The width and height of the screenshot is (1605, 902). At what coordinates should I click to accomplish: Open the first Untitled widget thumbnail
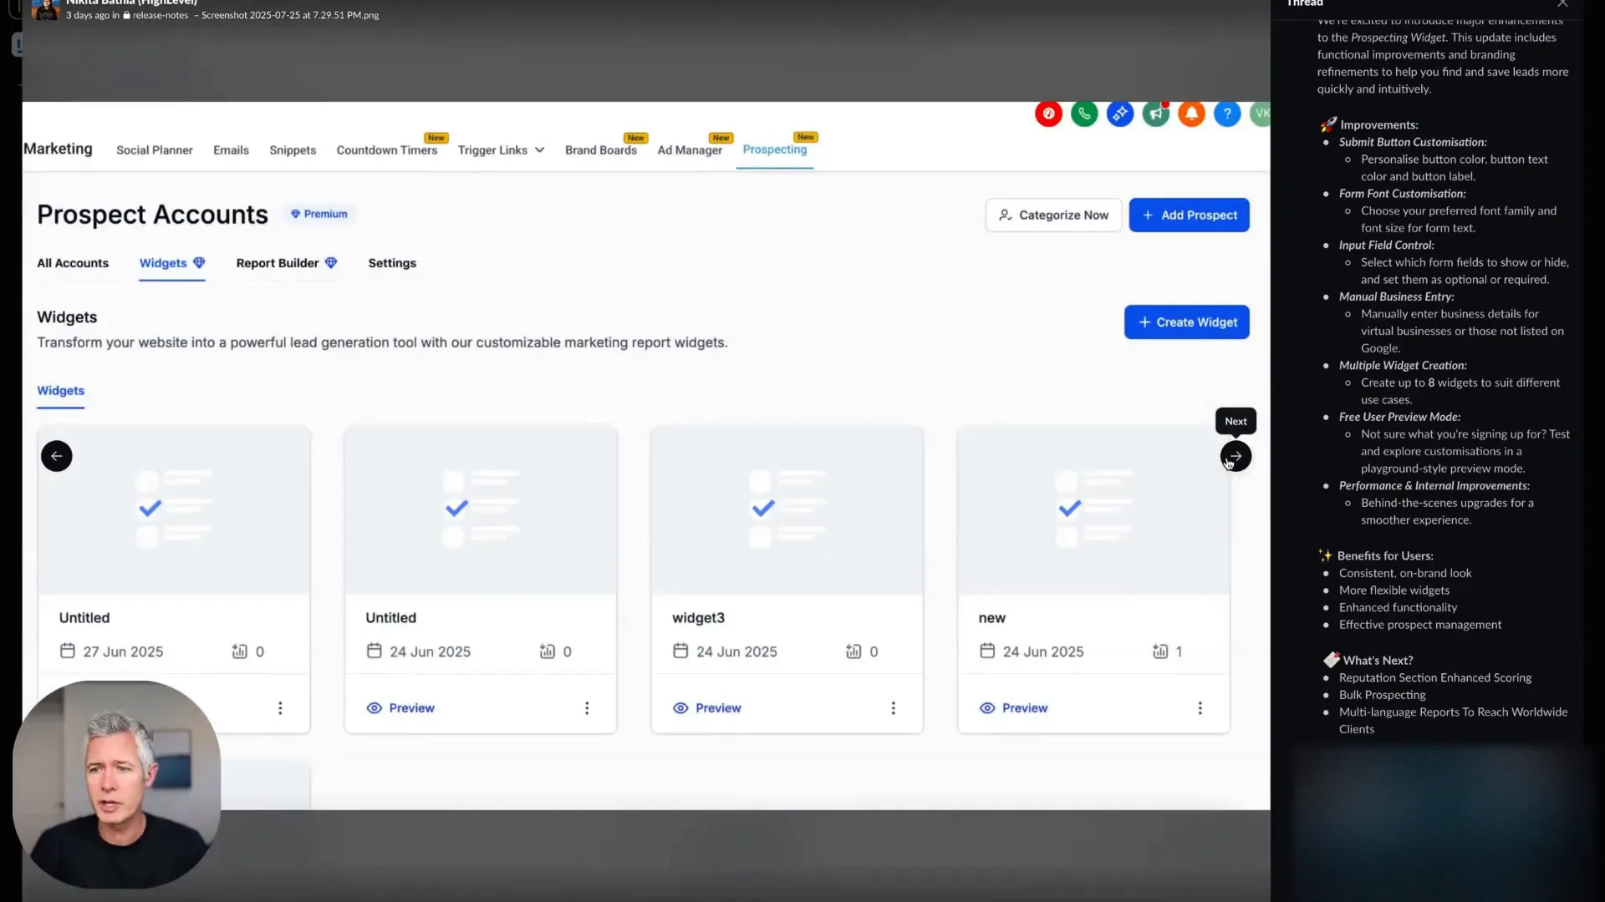coord(174,509)
